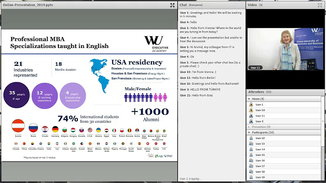Image resolution: width=326 pixels, height=183 pixels.
Task: Click the Attendees list scrollbar thumb
Action: point(323,121)
